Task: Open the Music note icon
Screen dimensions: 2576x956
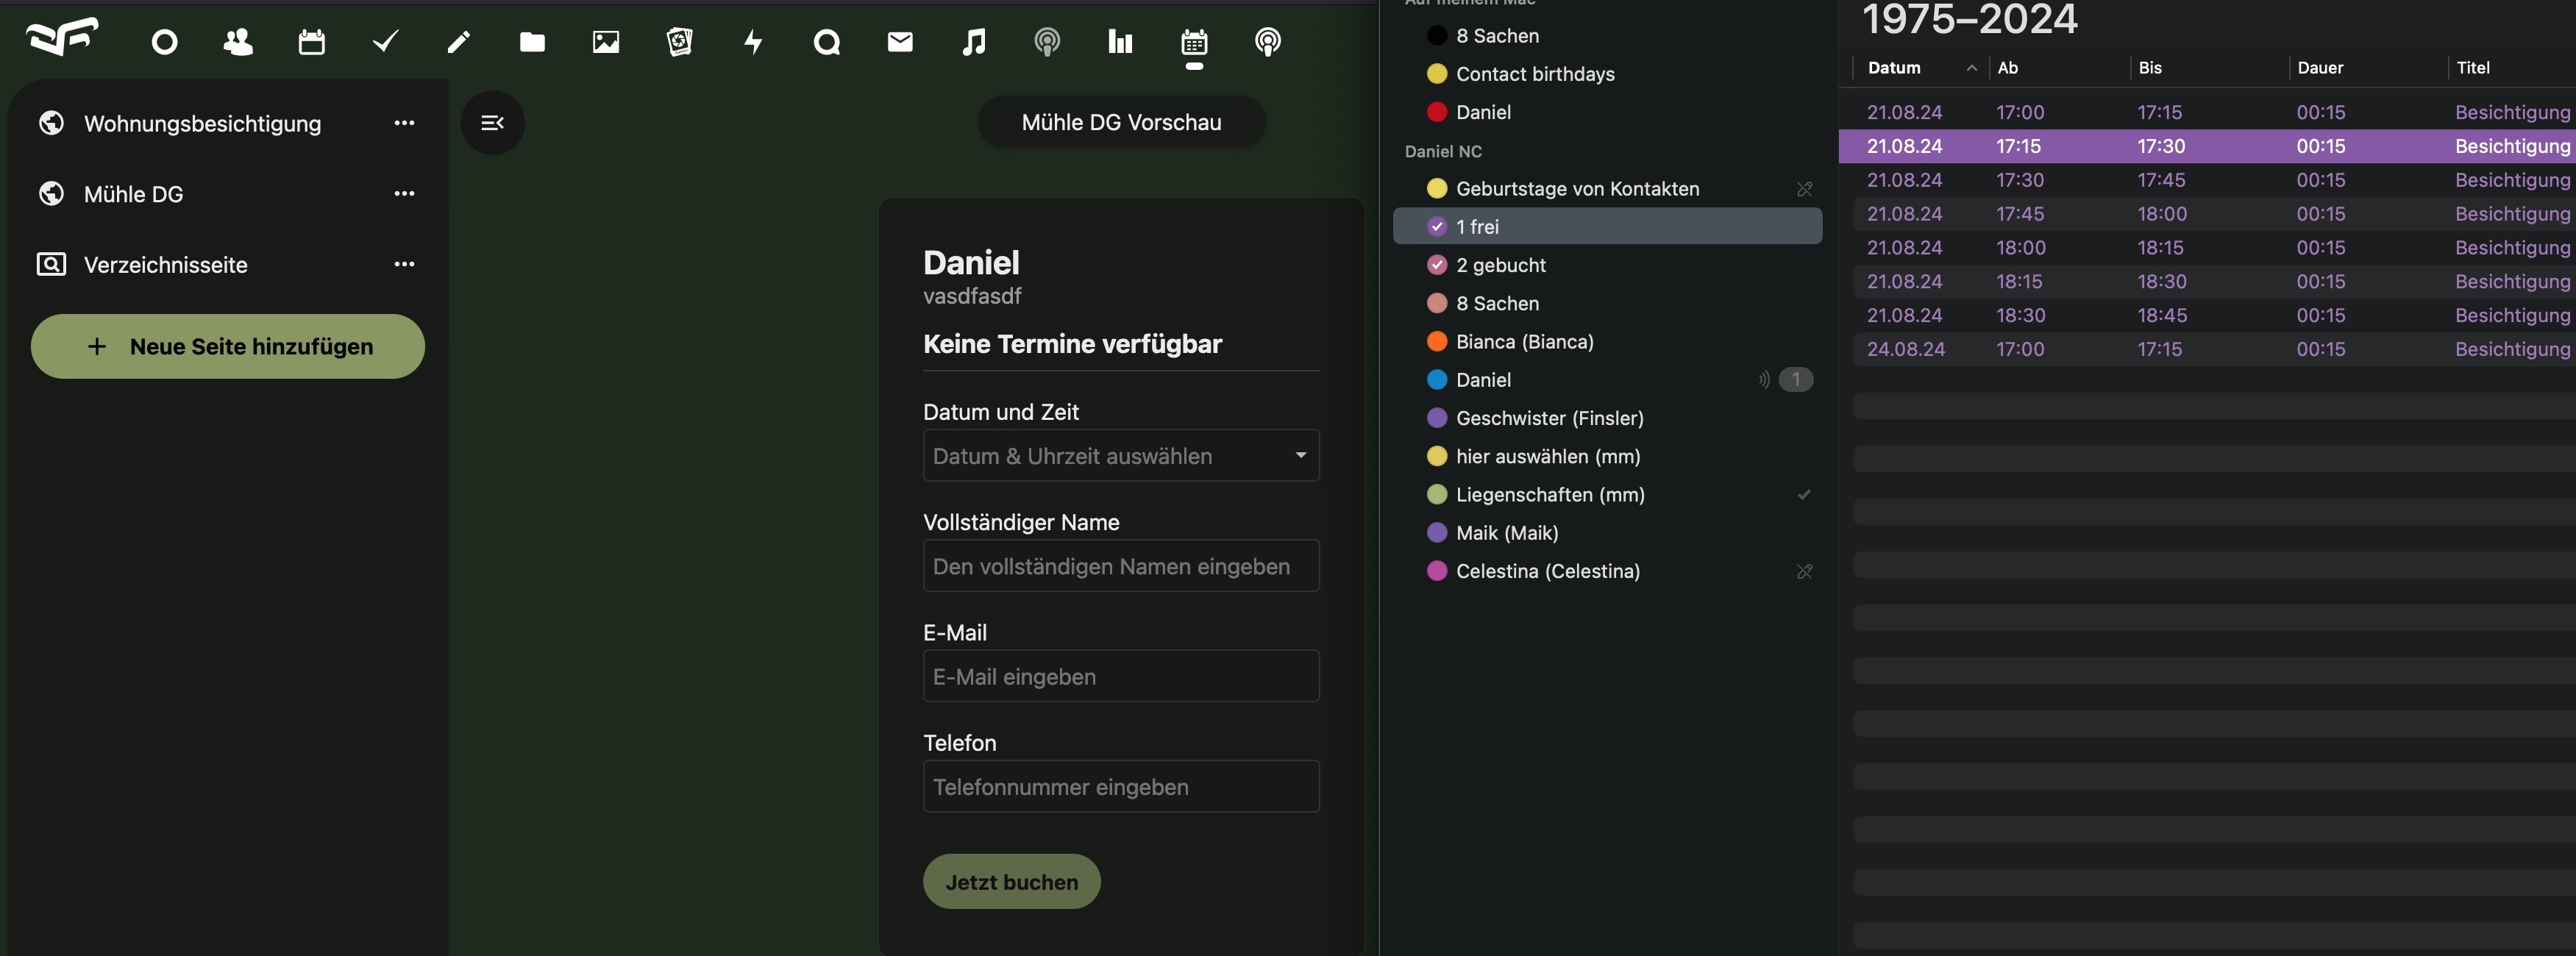Action: coord(973,42)
